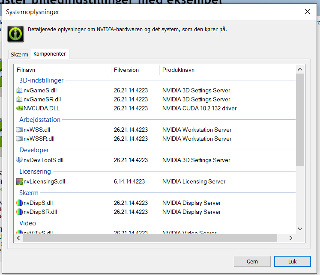Image resolution: width=320 pixels, height=275 pixels.
Task: Click the vertical scrollbar thumb
Action: point(300,120)
